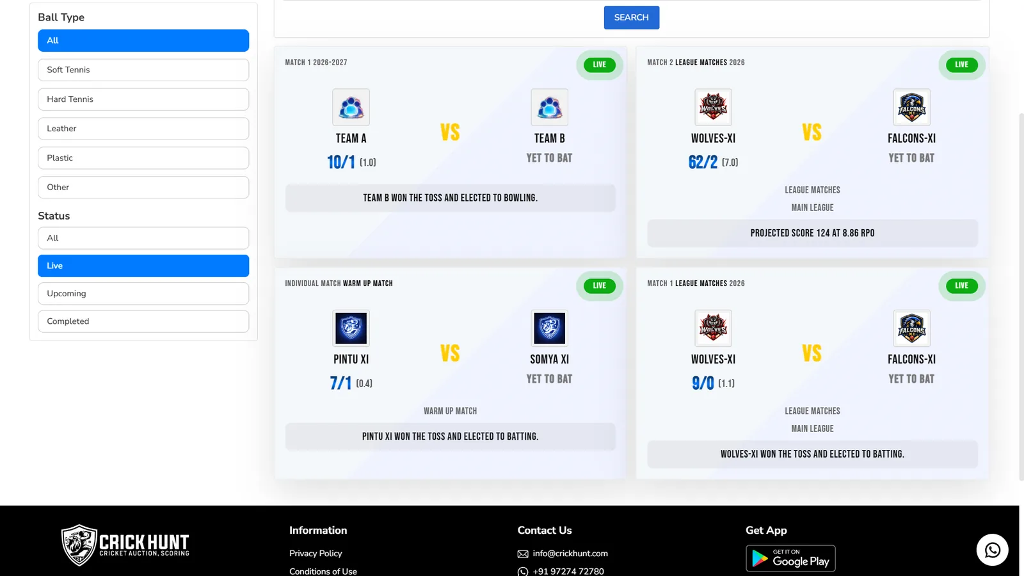1024x576 pixels.
Task: Click Falcons-XI logo in Match 2 card
Action: point(911,108)
